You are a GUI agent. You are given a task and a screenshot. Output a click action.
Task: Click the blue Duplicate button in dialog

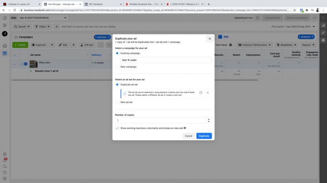pos(204,136)
